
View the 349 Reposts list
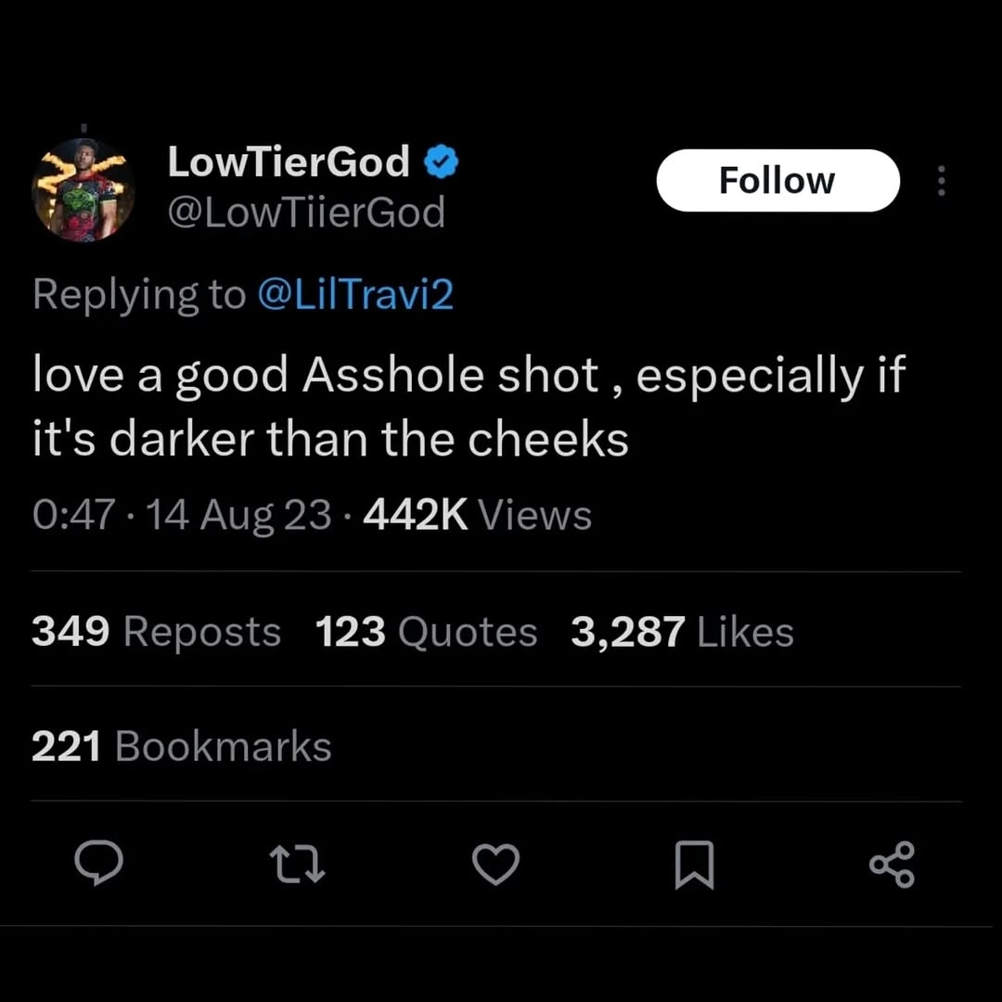157,632
